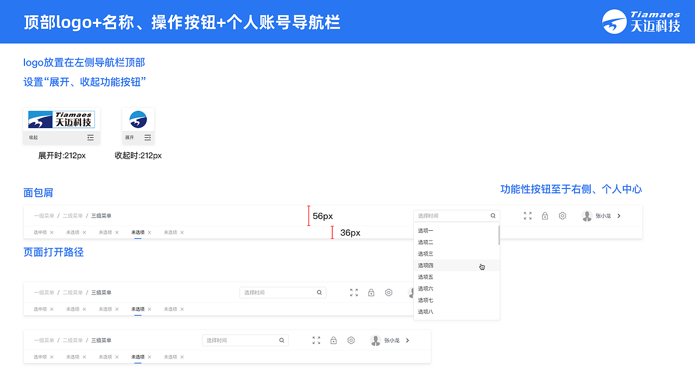Click the fullscreen icon in the narrowest navbar

coord(317,340)
